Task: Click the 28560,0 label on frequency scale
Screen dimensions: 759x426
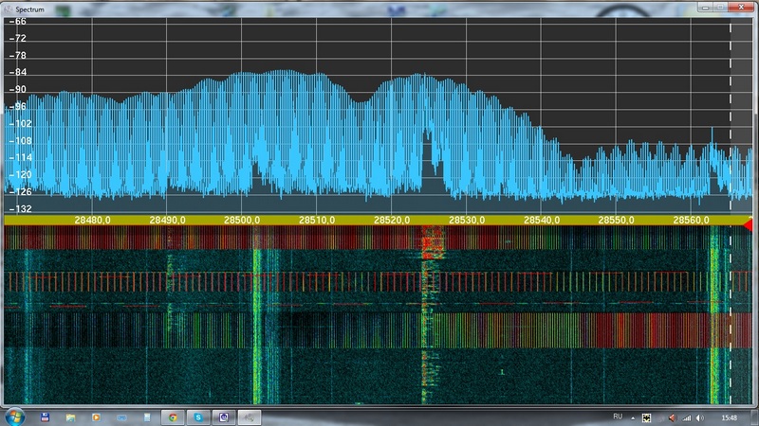Action: click(x=691, y=220)
